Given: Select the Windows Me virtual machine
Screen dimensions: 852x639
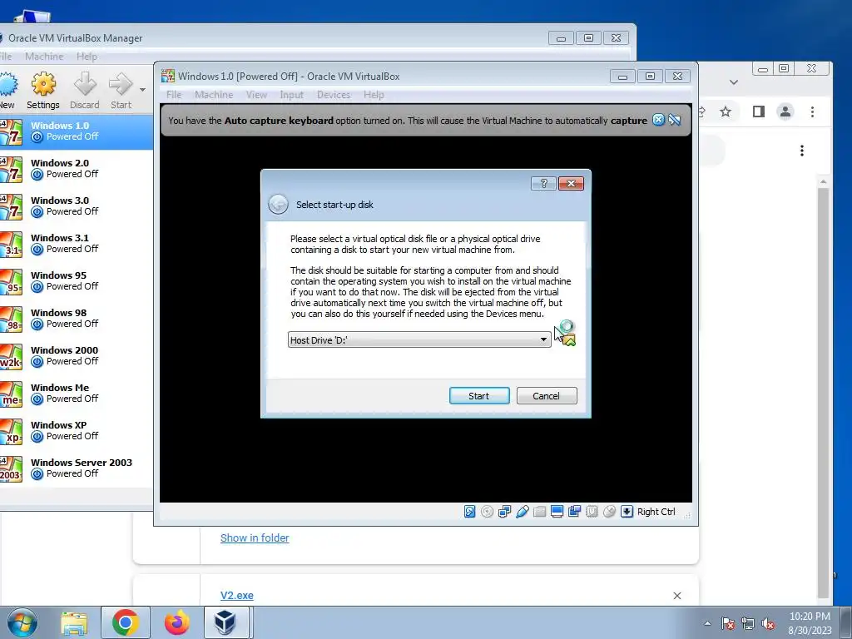Looking at the screenshot, I should (76, 394).
